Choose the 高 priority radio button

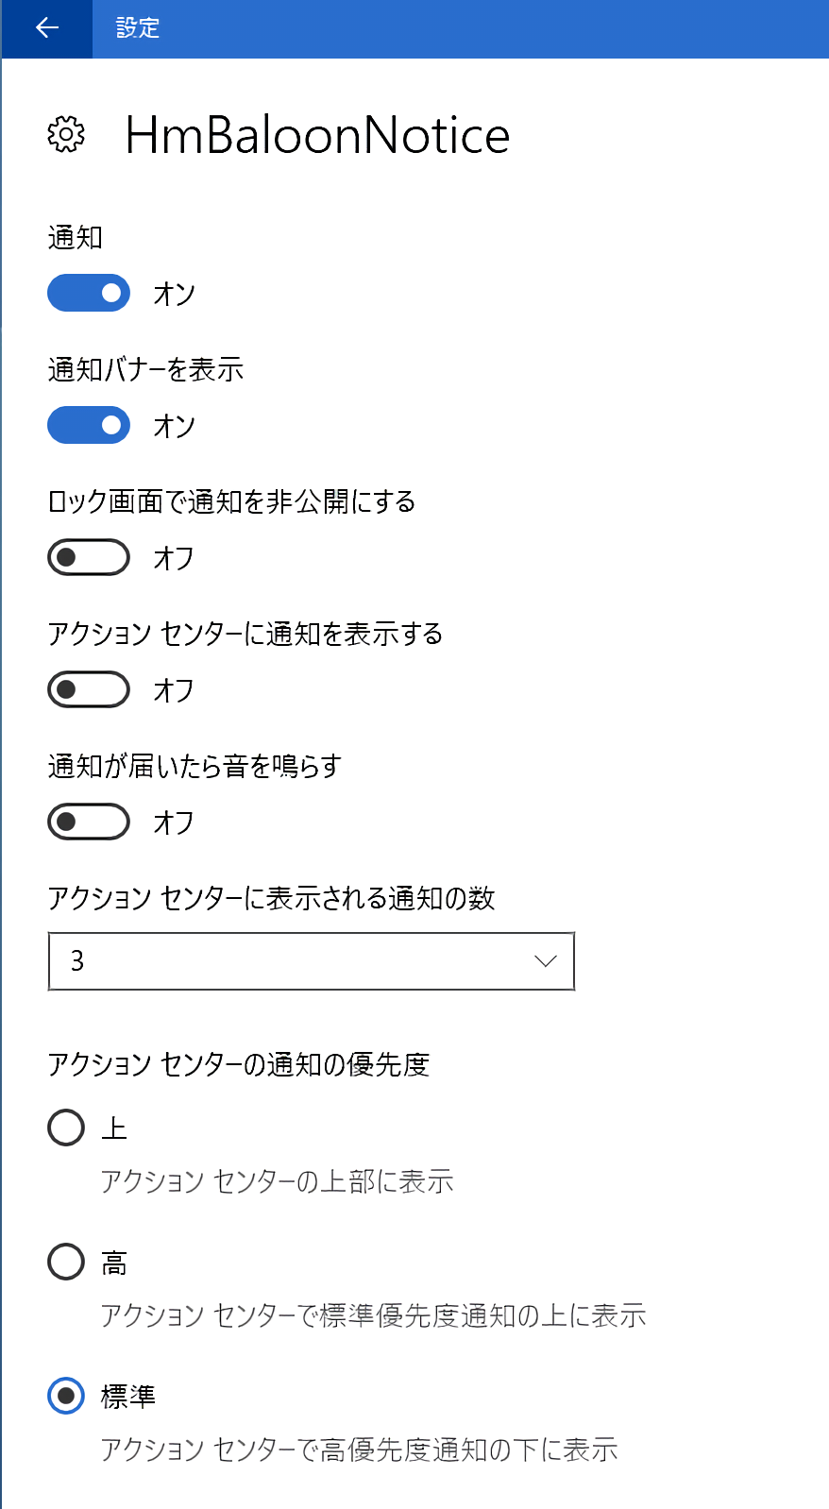coord(66,1262)
